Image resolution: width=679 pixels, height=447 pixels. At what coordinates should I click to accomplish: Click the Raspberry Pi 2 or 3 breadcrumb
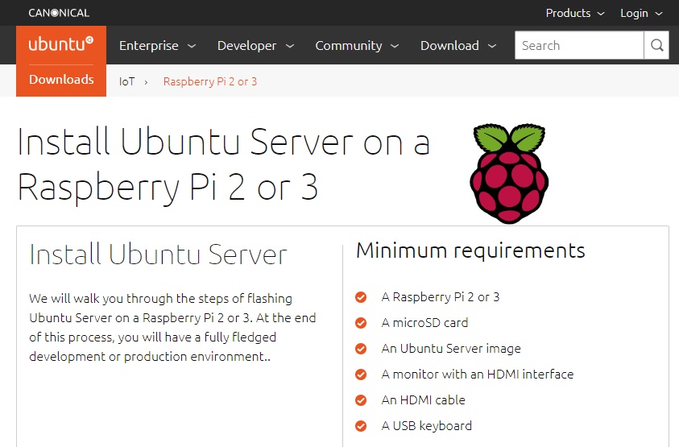[x=210, y=81]
